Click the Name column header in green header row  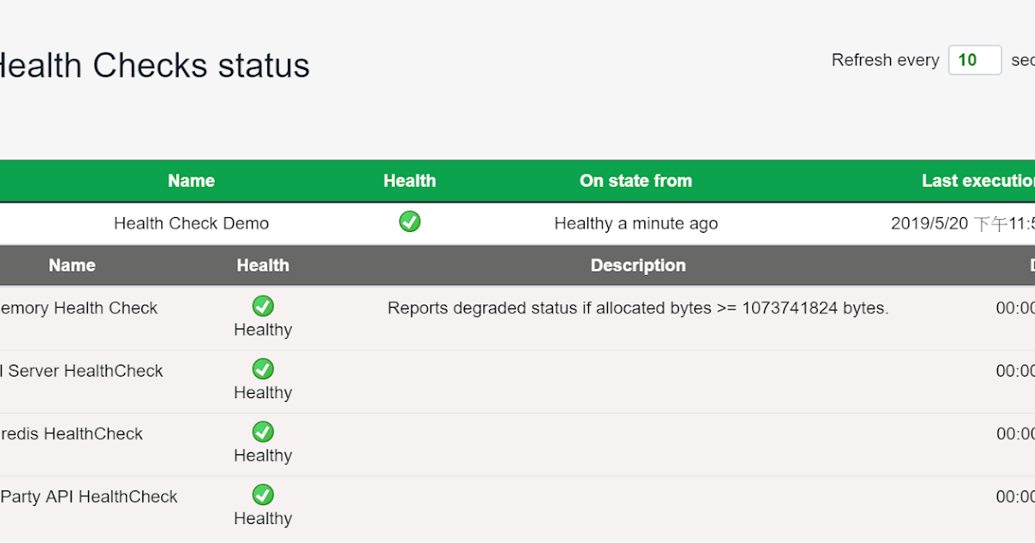click(191, 181)
